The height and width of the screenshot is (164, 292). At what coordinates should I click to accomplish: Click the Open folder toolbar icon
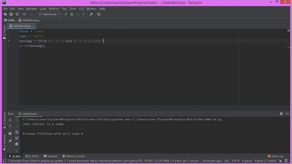tap(5, 14)
